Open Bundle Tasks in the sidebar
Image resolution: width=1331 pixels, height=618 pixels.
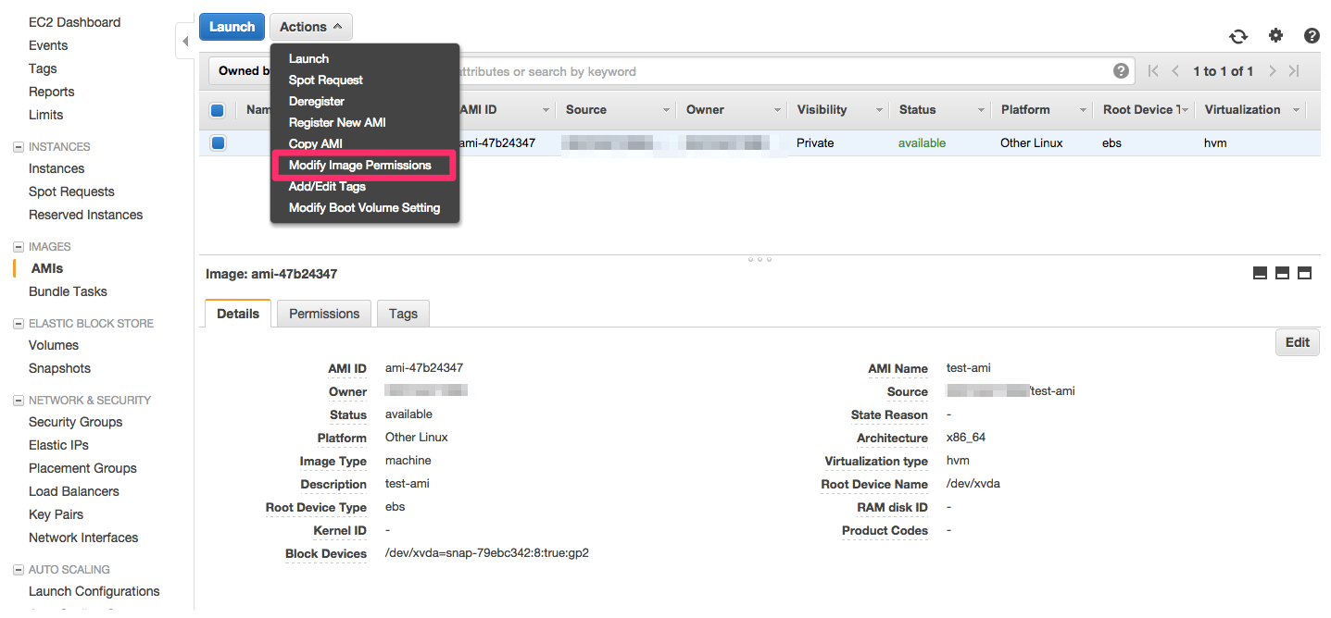click(x=68, y=291)
